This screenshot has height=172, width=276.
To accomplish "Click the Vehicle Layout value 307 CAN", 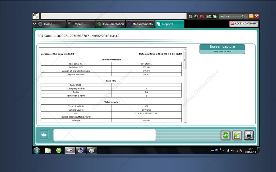I will pos(146,110).
